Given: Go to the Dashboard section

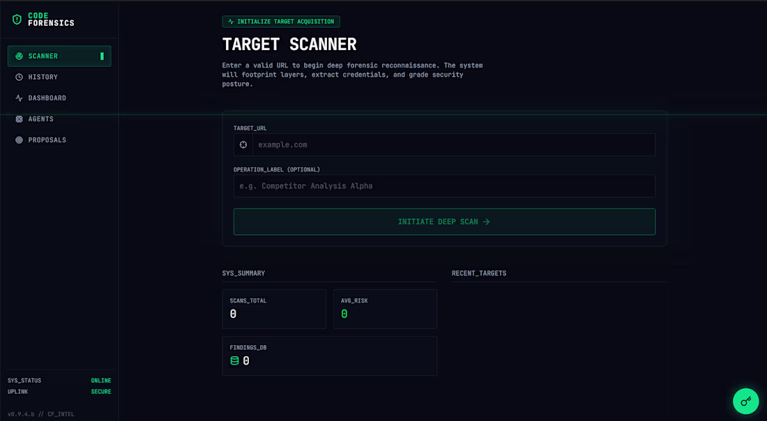Looking at the screenshot, I should [59, 98].
